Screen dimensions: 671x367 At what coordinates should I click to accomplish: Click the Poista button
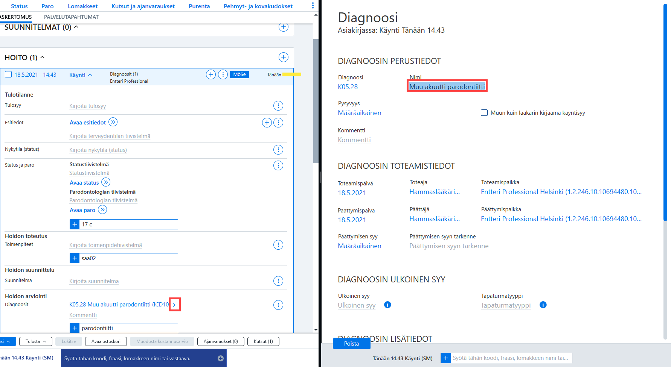click(351, 343)
